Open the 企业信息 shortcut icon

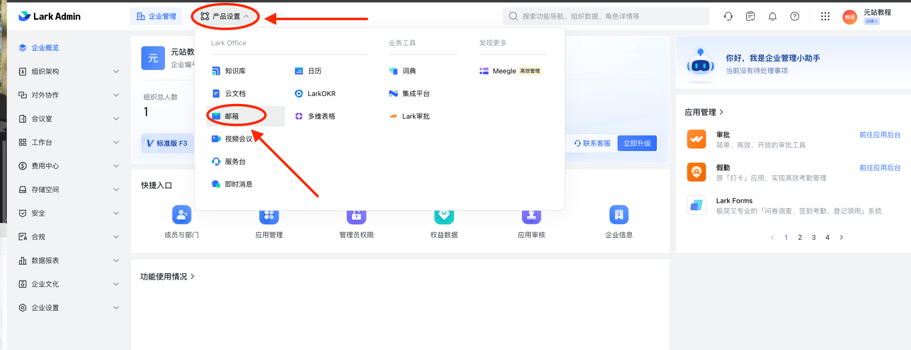pos(619,215)
